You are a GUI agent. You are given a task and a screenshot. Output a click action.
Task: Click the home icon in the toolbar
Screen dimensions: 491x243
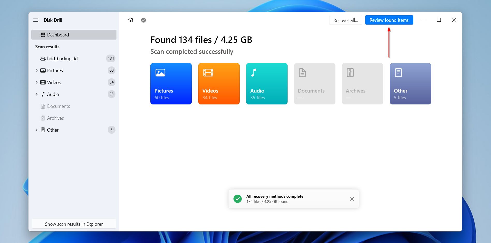click(131, 20)
